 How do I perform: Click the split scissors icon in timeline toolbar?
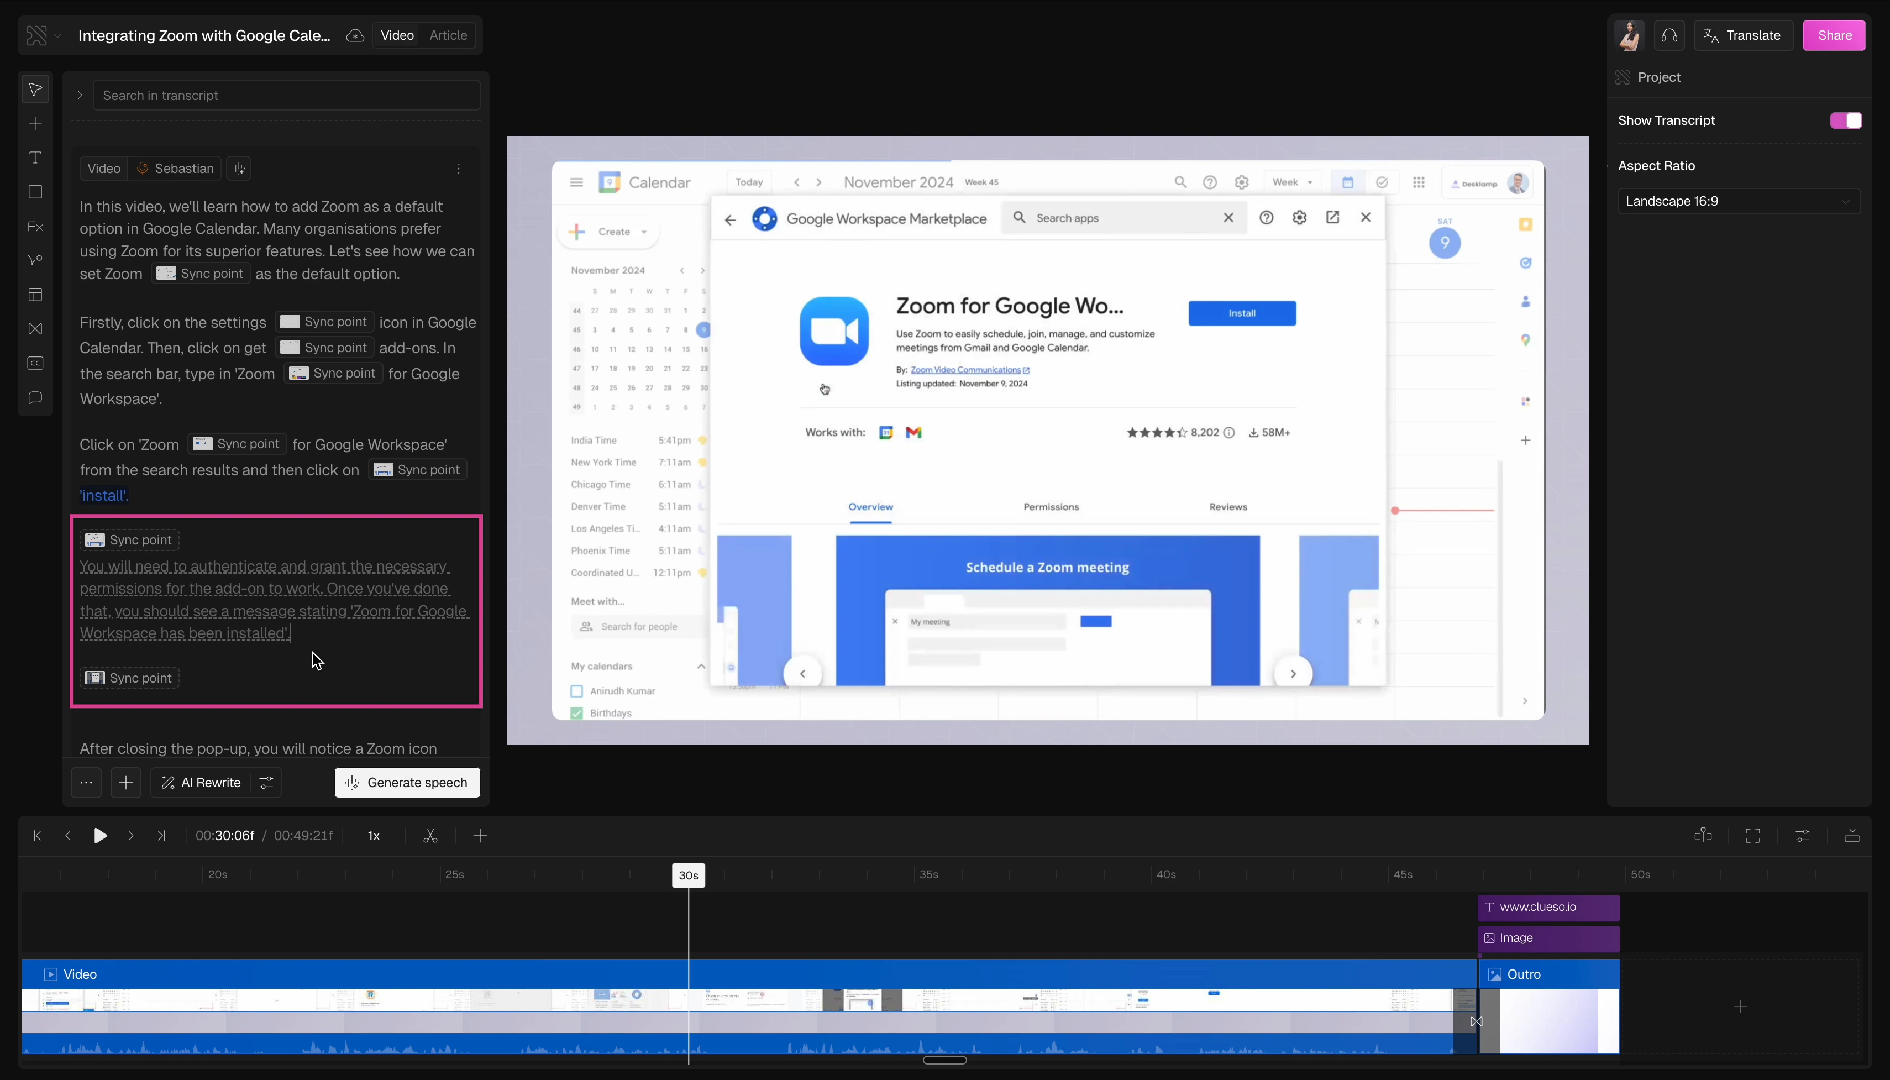click(430, 836)
